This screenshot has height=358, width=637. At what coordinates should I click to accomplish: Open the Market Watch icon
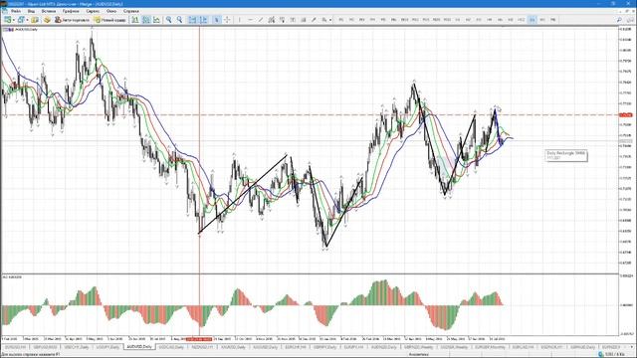35,20
